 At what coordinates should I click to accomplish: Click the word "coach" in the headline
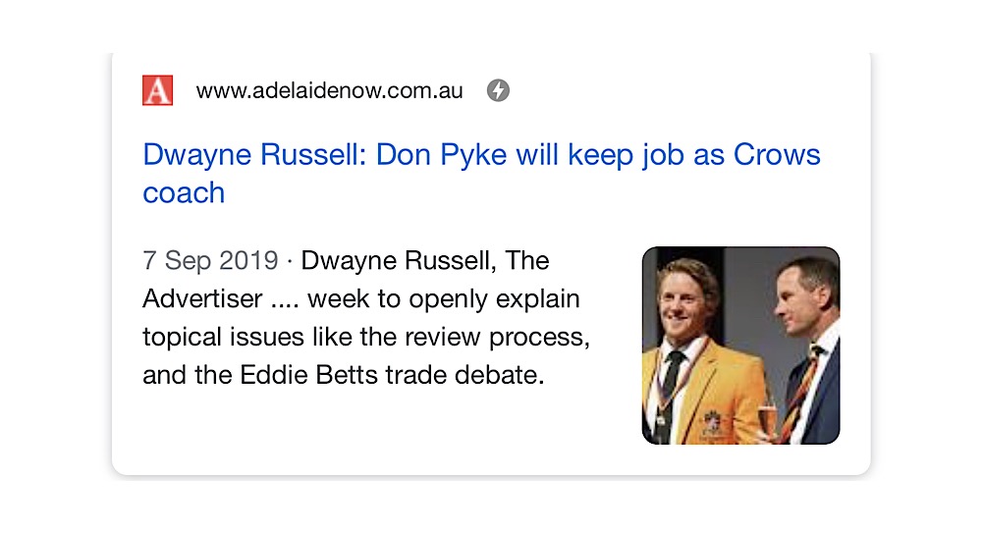[x=184, y=192]
